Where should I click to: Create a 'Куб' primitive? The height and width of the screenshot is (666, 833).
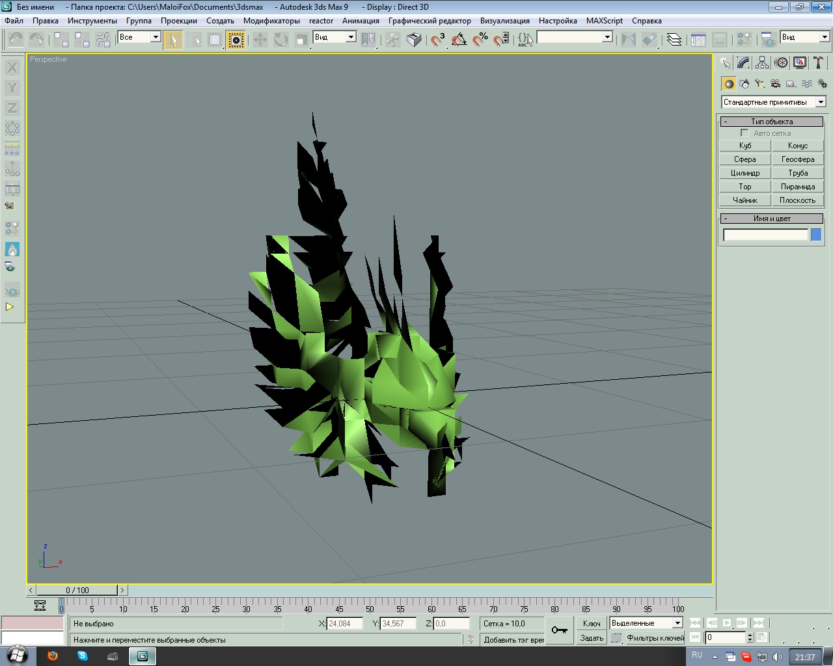click(x=745, y=146)
